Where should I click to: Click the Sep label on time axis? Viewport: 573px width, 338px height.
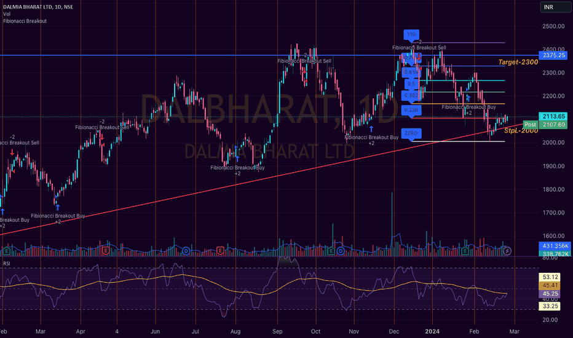277,331
